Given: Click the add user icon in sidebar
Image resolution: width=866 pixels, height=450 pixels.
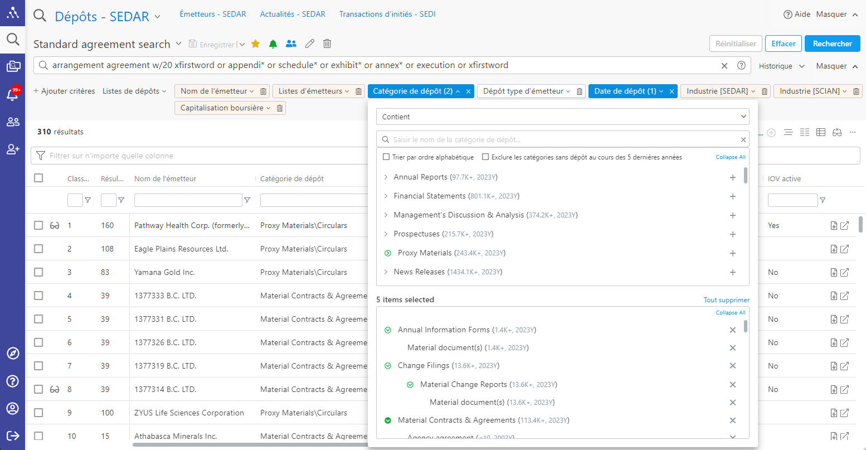Looking at the screenshot, I should (x=13, y=149).
